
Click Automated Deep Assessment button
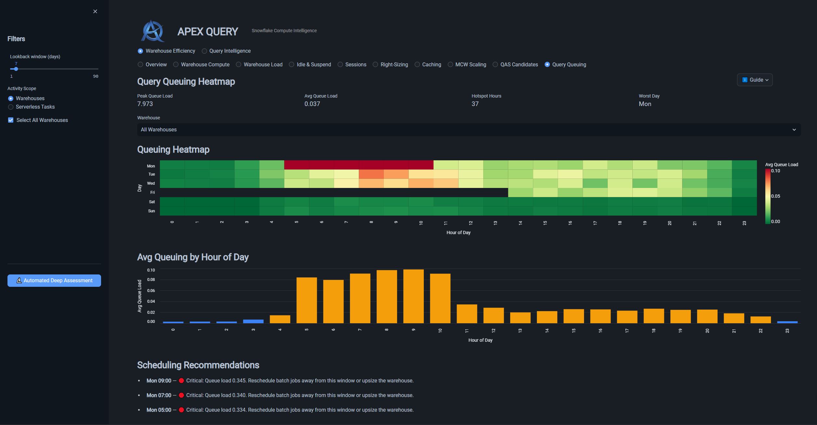point(54,281)
